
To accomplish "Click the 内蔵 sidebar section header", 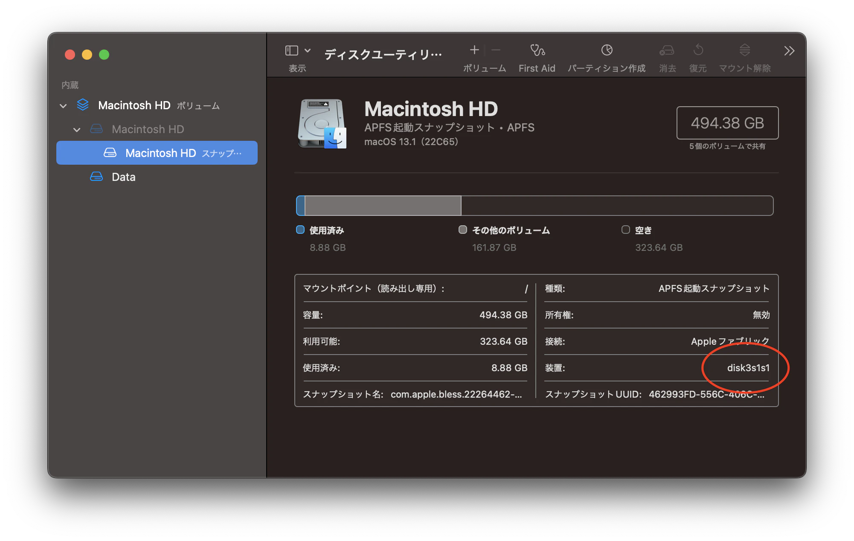I will [x=70, y=85].
